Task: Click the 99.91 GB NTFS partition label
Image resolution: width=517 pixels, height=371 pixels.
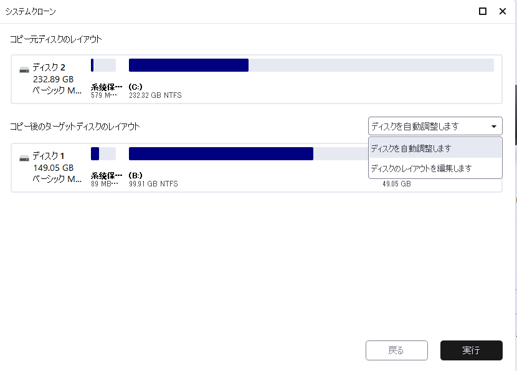Action: (x=153, y=184)
